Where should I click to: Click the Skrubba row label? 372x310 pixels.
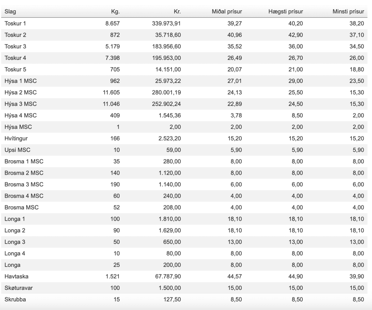point(15,299)
